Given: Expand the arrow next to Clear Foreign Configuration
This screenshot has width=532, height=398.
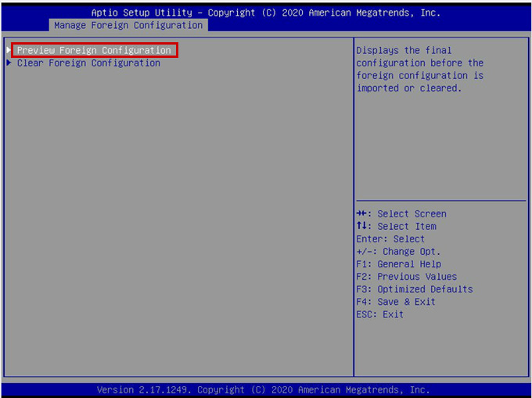Looking at the screenshot, I should [9, 63].
